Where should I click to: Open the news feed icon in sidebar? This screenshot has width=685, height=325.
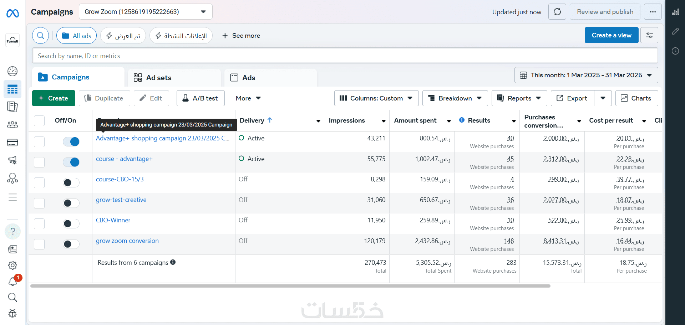click(12, 249)
